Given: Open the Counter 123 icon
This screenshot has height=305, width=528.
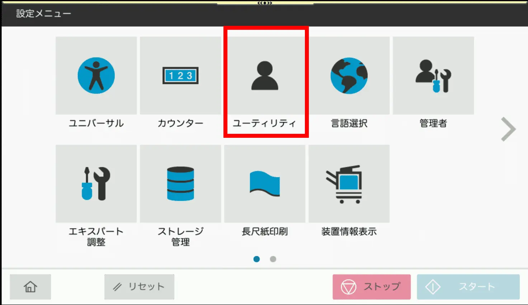Looking at the screenshot, I should (x=180, y=76).
